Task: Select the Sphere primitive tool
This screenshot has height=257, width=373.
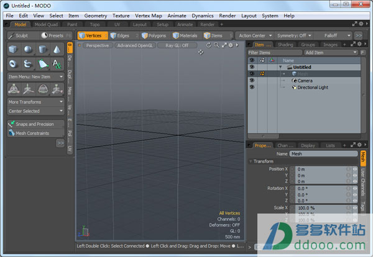Action: [28, 49]
